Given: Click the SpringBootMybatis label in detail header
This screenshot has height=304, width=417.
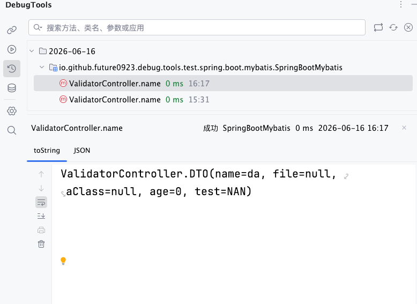Looking at the screenshot, I should (256, 128).
